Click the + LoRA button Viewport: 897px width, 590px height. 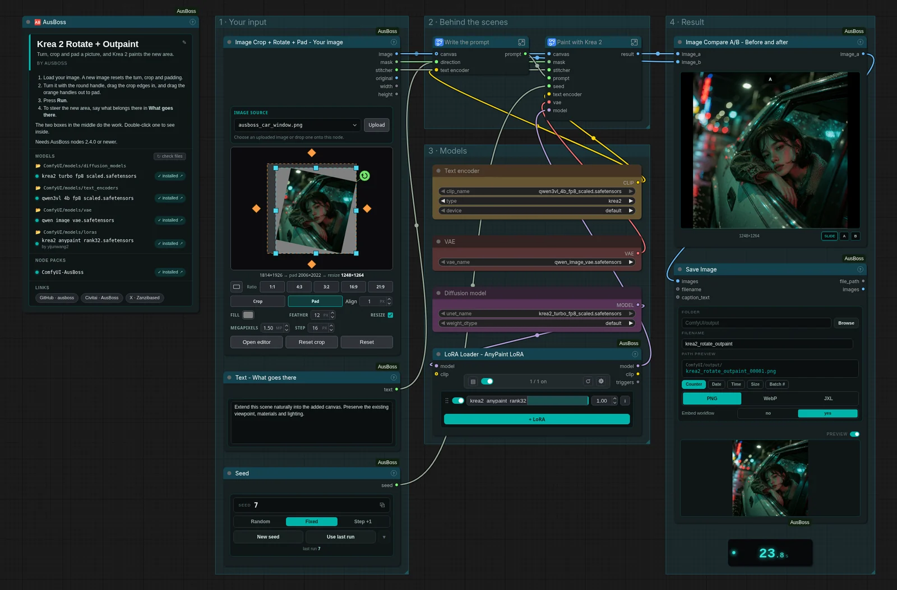tap(537, 419)
